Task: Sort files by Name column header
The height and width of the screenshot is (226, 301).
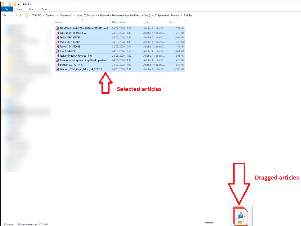Action: 82,22
